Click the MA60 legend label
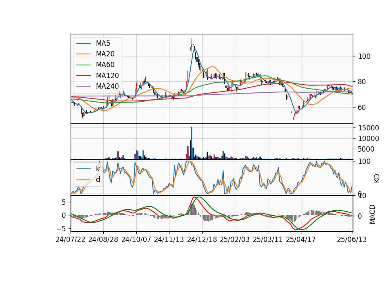Image resolution: width=392 pixels, height=282 pixels. coord(105,65)
